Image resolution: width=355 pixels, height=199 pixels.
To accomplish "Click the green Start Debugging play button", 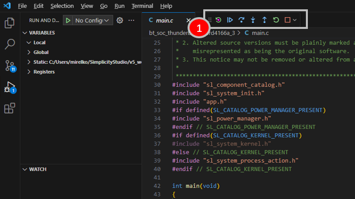I will click(68, 20).
